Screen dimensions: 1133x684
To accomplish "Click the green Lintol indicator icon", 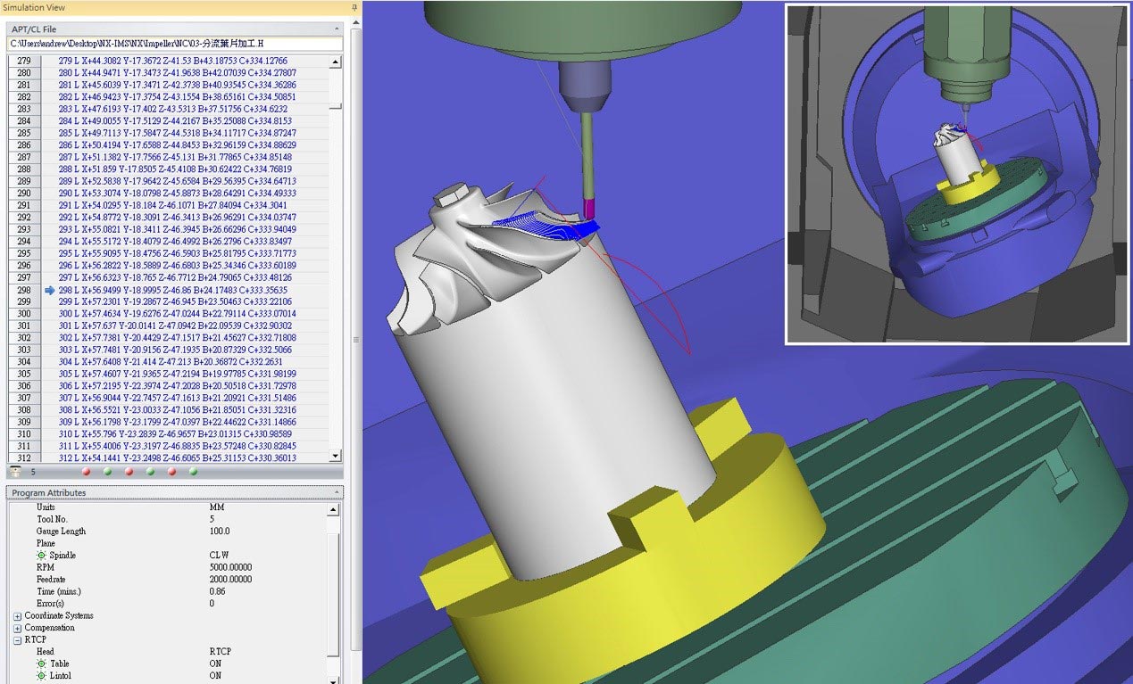I will click(x=41, y=676).
